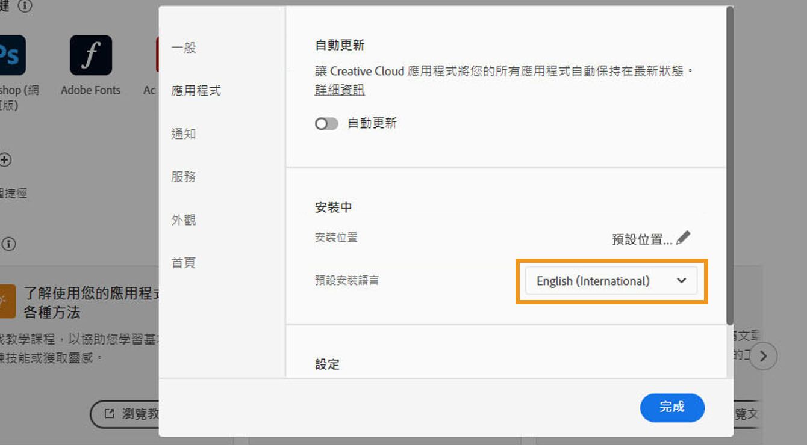Image resolution: width=807 pixels, height=445 pixels.
Task: Click the 完成 button
Action: [672, 408]
